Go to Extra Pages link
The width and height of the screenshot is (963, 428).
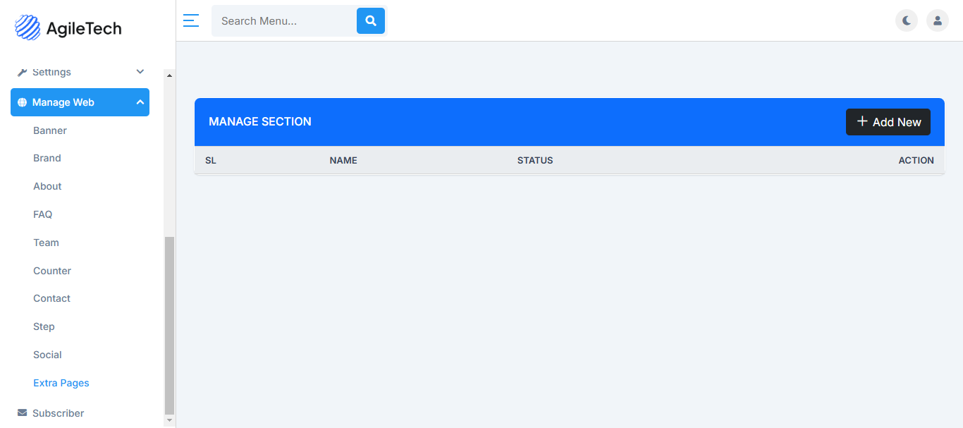61,383
